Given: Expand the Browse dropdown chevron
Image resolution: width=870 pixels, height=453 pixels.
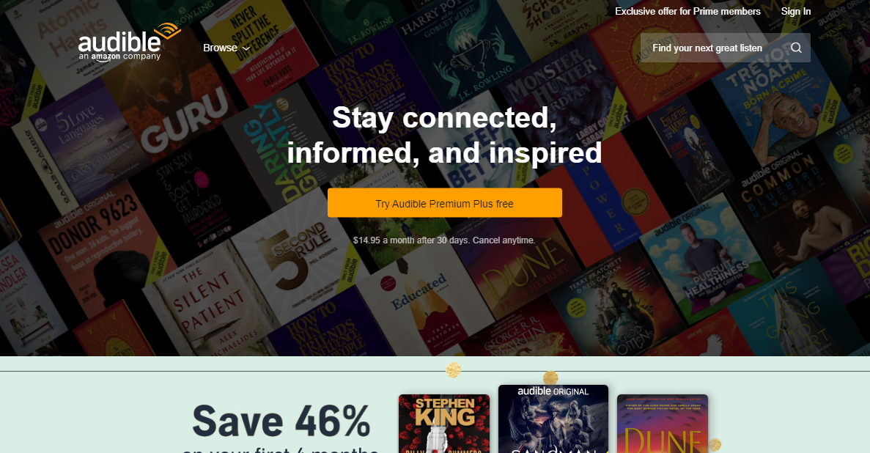Looking at the screenshot, I should [x=246, y=48].
